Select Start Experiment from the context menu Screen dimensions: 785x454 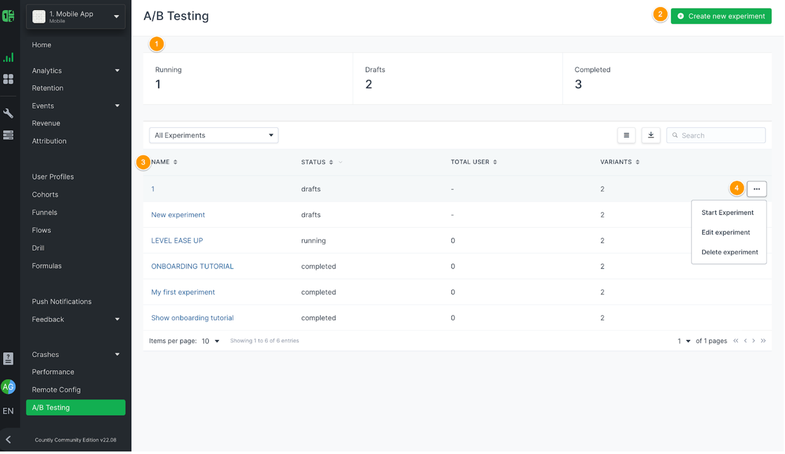729,213
